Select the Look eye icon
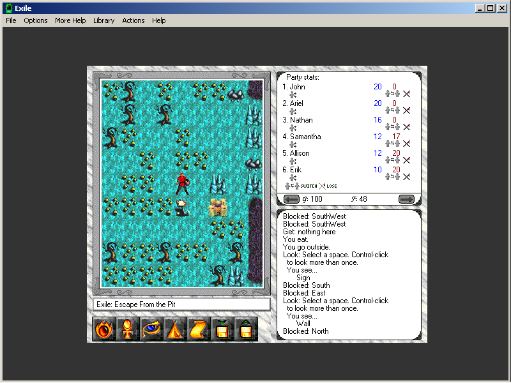The image size is (511, 383). click(151, 328)
